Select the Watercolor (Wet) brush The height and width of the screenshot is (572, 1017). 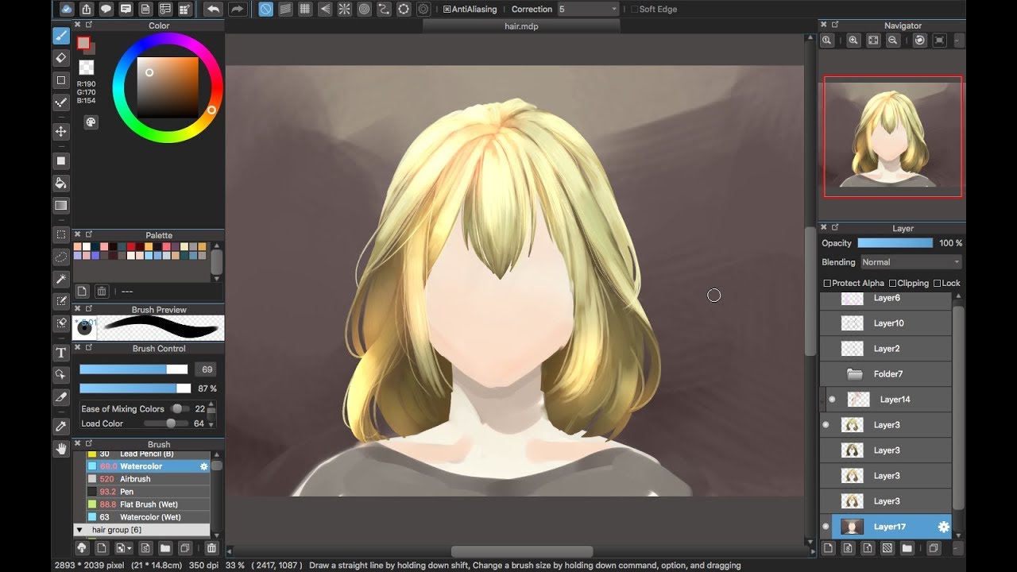coord(148,517)
